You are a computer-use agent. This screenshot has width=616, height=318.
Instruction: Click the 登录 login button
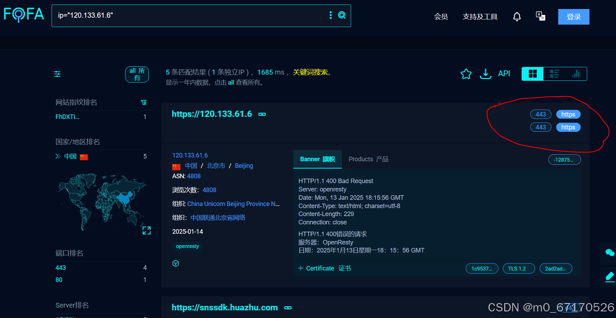tap(574, 17)
